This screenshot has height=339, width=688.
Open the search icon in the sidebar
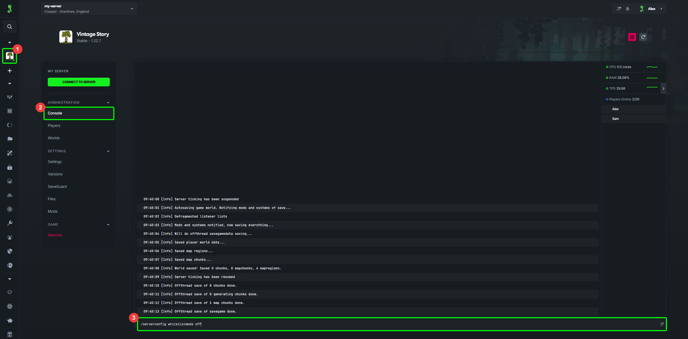pos(9,27)
